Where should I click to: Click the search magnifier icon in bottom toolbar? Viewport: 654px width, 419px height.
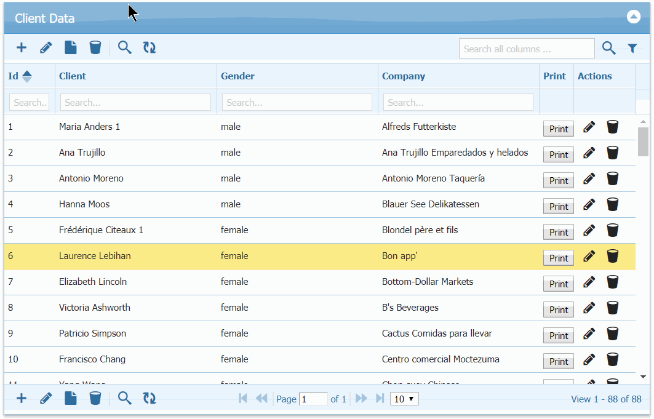(125, 399)
